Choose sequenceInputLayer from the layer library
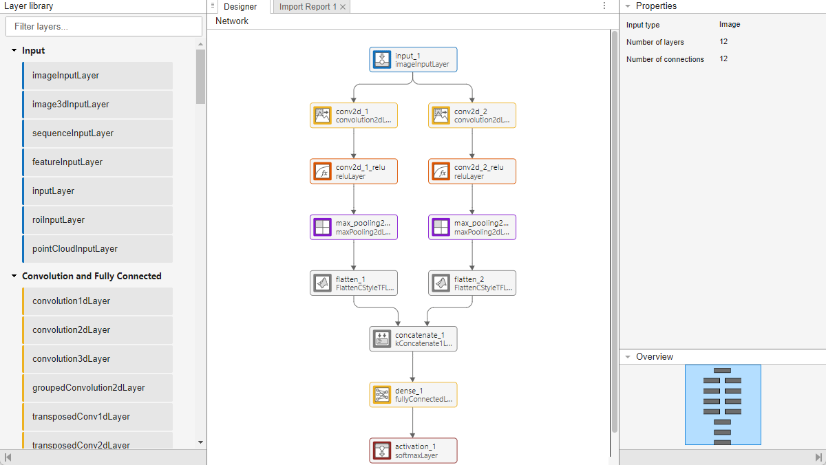This screenshot has height=465, width=826. [x=97, y=133]
